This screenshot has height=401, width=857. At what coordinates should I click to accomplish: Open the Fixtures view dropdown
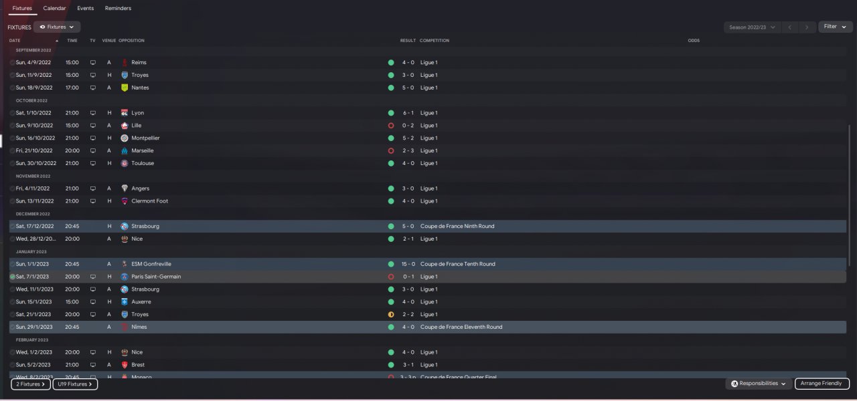pyautogui.click(x=57, y=27)
